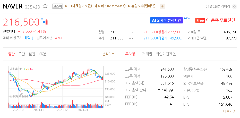Open the 분석차트 link
The image size is (240, 118).
pyautogui.click(x=108, y=54)
